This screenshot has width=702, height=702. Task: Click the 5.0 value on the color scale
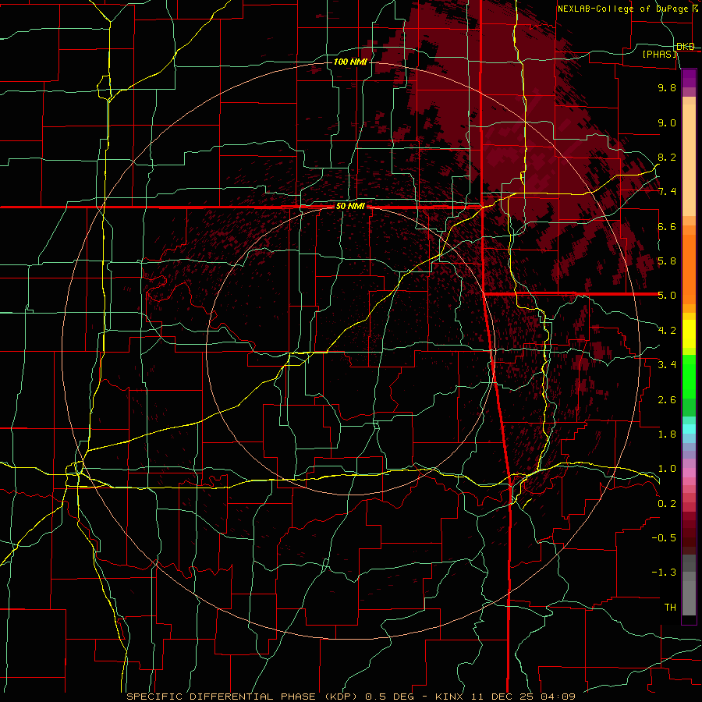667,296
